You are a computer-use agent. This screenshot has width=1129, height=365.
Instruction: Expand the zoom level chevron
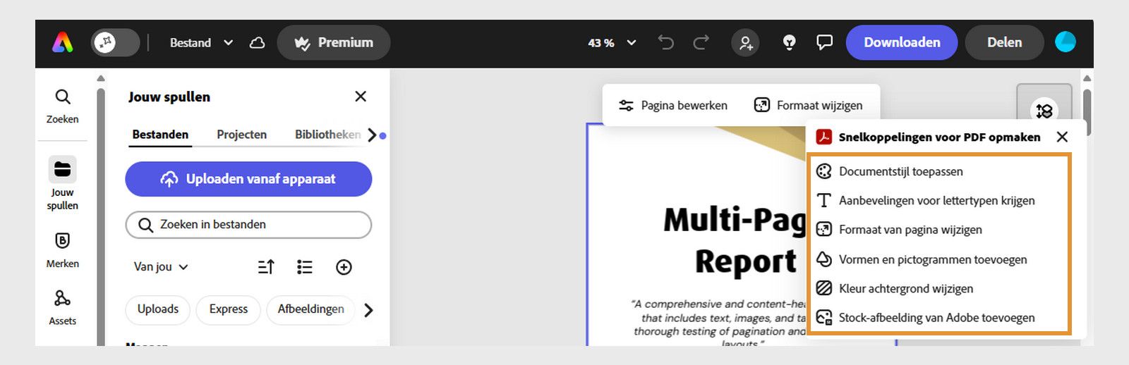point(632,43)
